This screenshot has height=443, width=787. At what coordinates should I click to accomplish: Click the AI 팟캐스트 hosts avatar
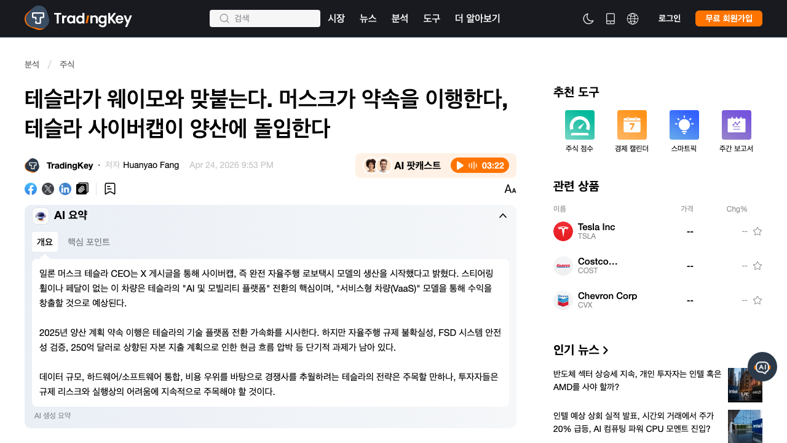click(377, 166)
